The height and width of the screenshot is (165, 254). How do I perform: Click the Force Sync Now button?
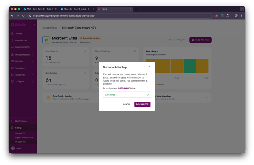pyautogui.click(x=200, y=40)
